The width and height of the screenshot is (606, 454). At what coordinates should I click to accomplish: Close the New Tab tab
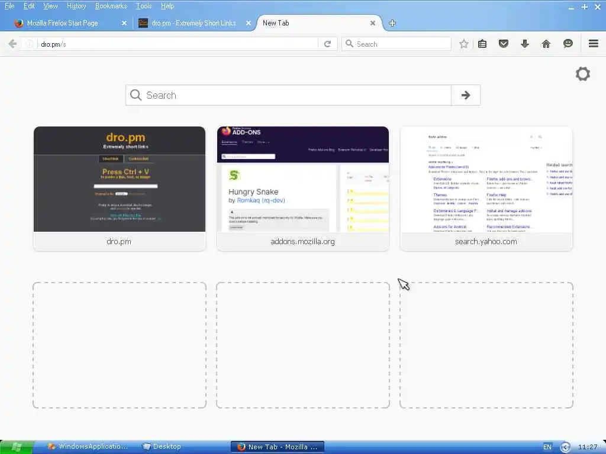[x=372, y=23]
